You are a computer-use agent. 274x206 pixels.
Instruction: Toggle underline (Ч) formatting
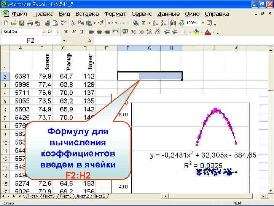coord(82,32)
